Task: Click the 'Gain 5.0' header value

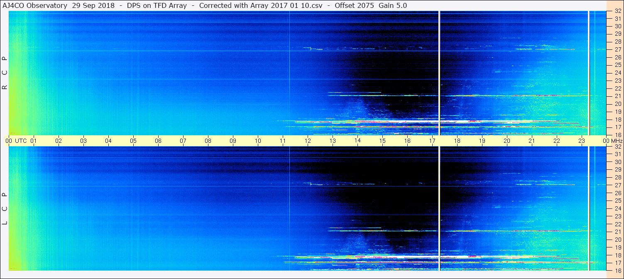Action: 393,5
